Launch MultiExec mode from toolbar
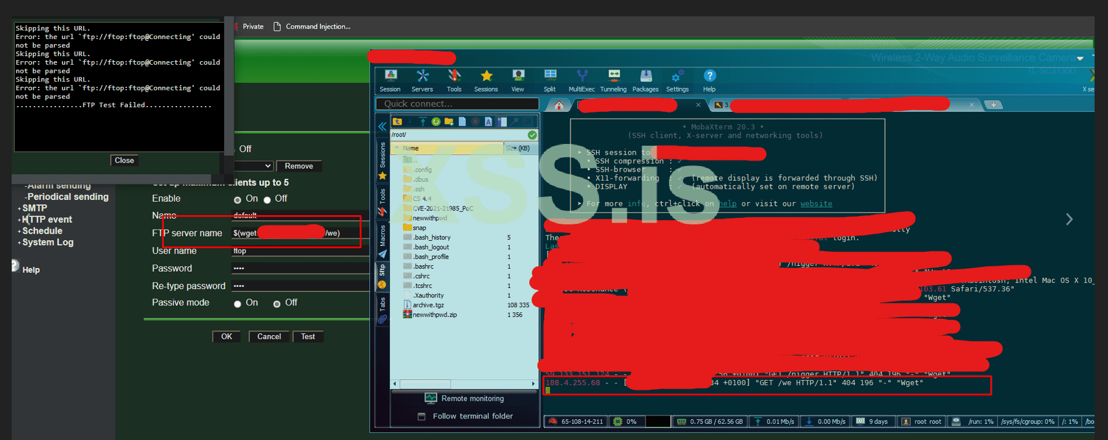Viewport: 1108px width, 440px height. click(x=581, y=80)
